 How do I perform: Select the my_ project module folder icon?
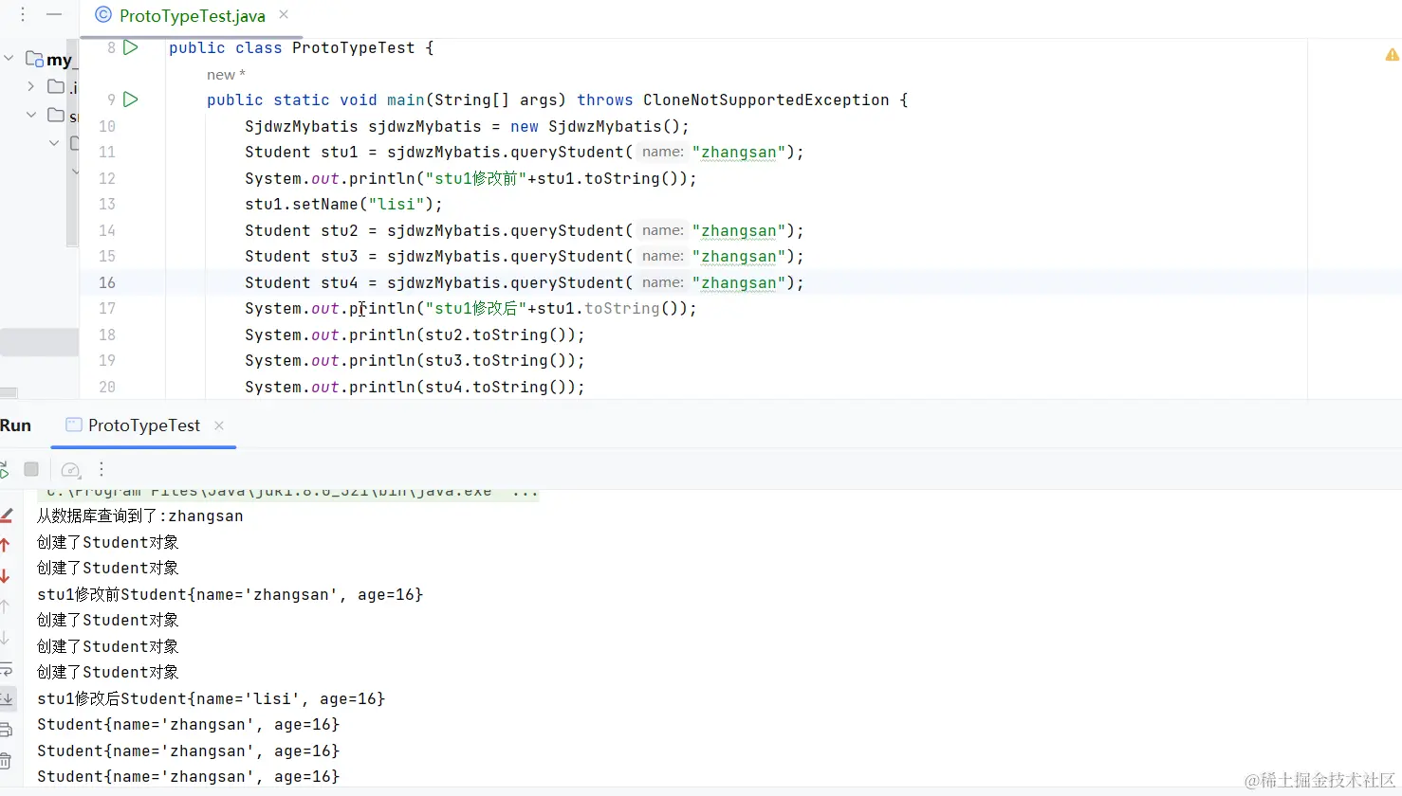coord(34,59)
